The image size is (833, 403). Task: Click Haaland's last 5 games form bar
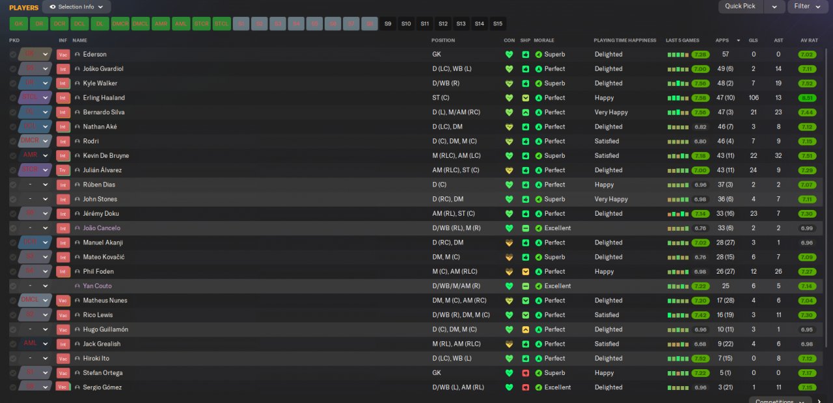(x=678, y=98)
